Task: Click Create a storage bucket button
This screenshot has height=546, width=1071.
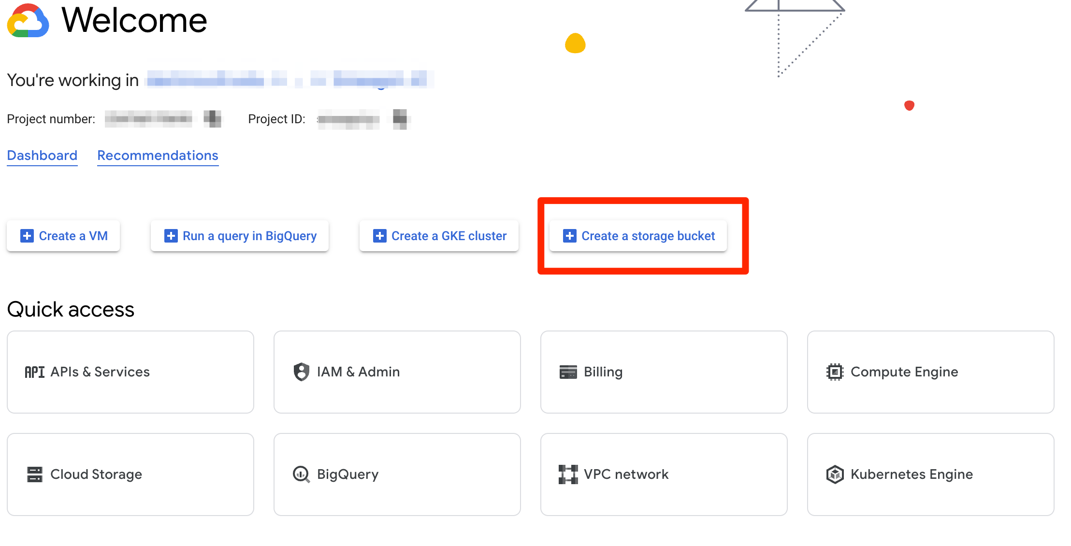Action: coord(638,236)
